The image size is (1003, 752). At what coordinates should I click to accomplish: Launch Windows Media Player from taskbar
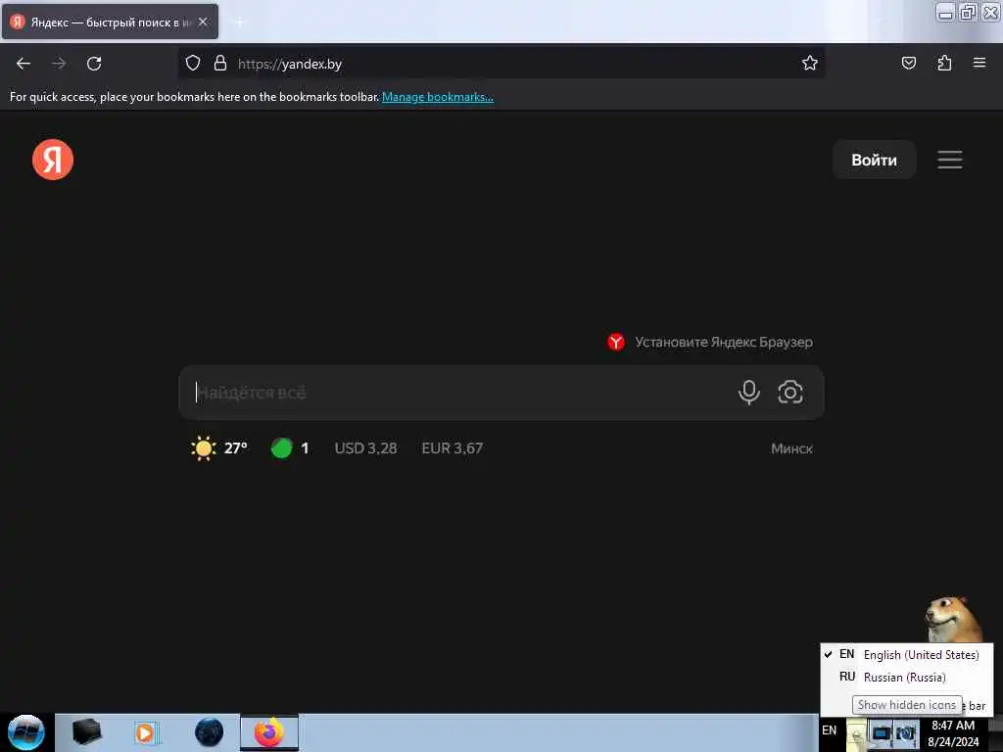(x=145, y=732)
